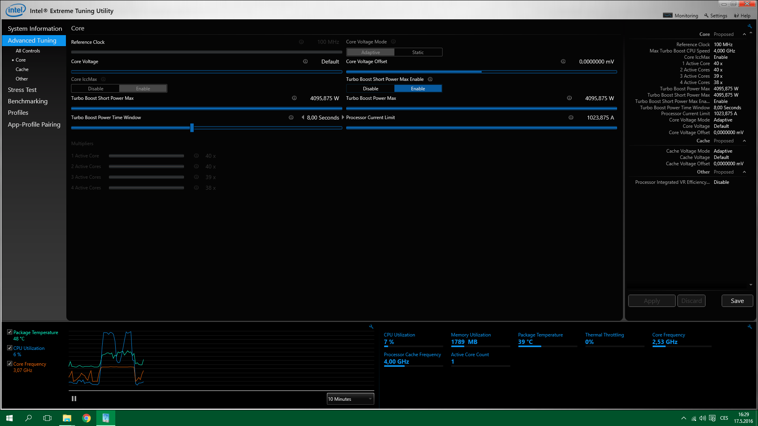Uncheck the Package Temperature checkbox
Image resolution: width=758 pixels, height=426 pixels.
(10, 332)
